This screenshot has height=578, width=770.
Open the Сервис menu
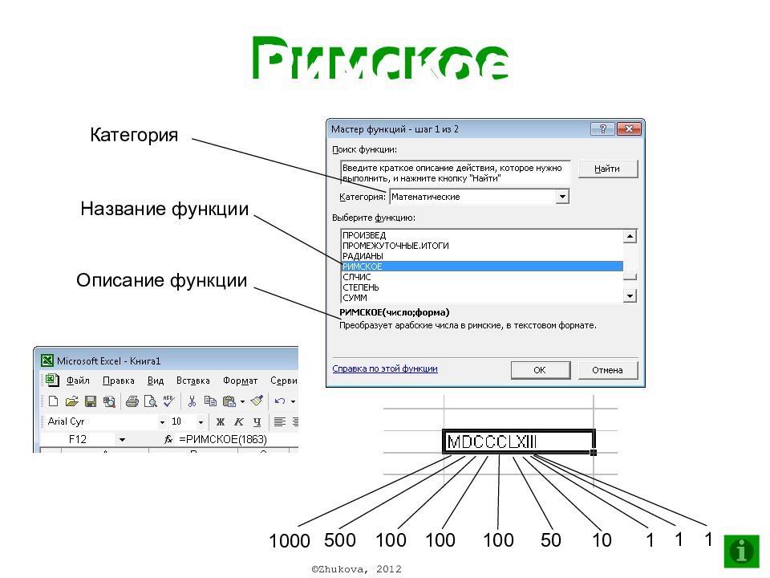click(284, 381)
